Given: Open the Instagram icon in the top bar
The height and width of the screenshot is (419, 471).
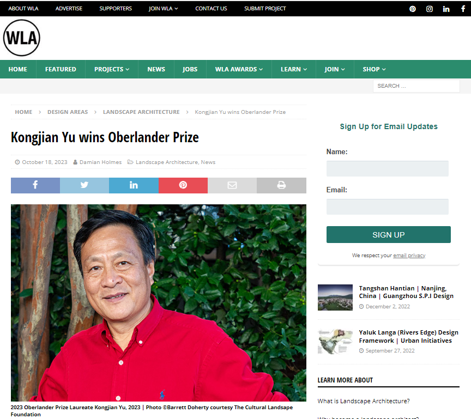Looking at the screenshot, I should click(429, 9).
